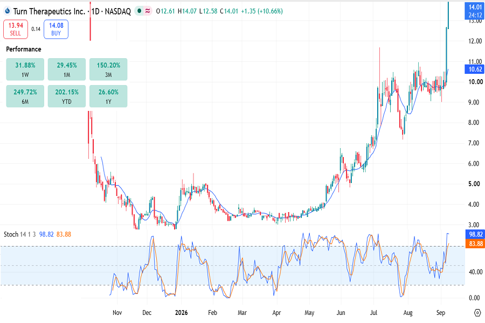This screenshot has width=485, height=323.
Task: Click the open value O12.61
Action: [165, 11]
